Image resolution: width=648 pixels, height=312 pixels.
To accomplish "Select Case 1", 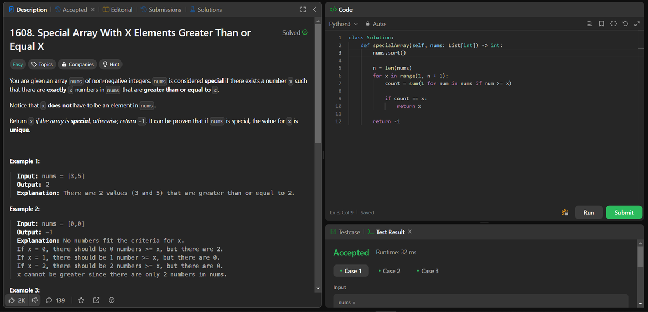I will 351,271.
